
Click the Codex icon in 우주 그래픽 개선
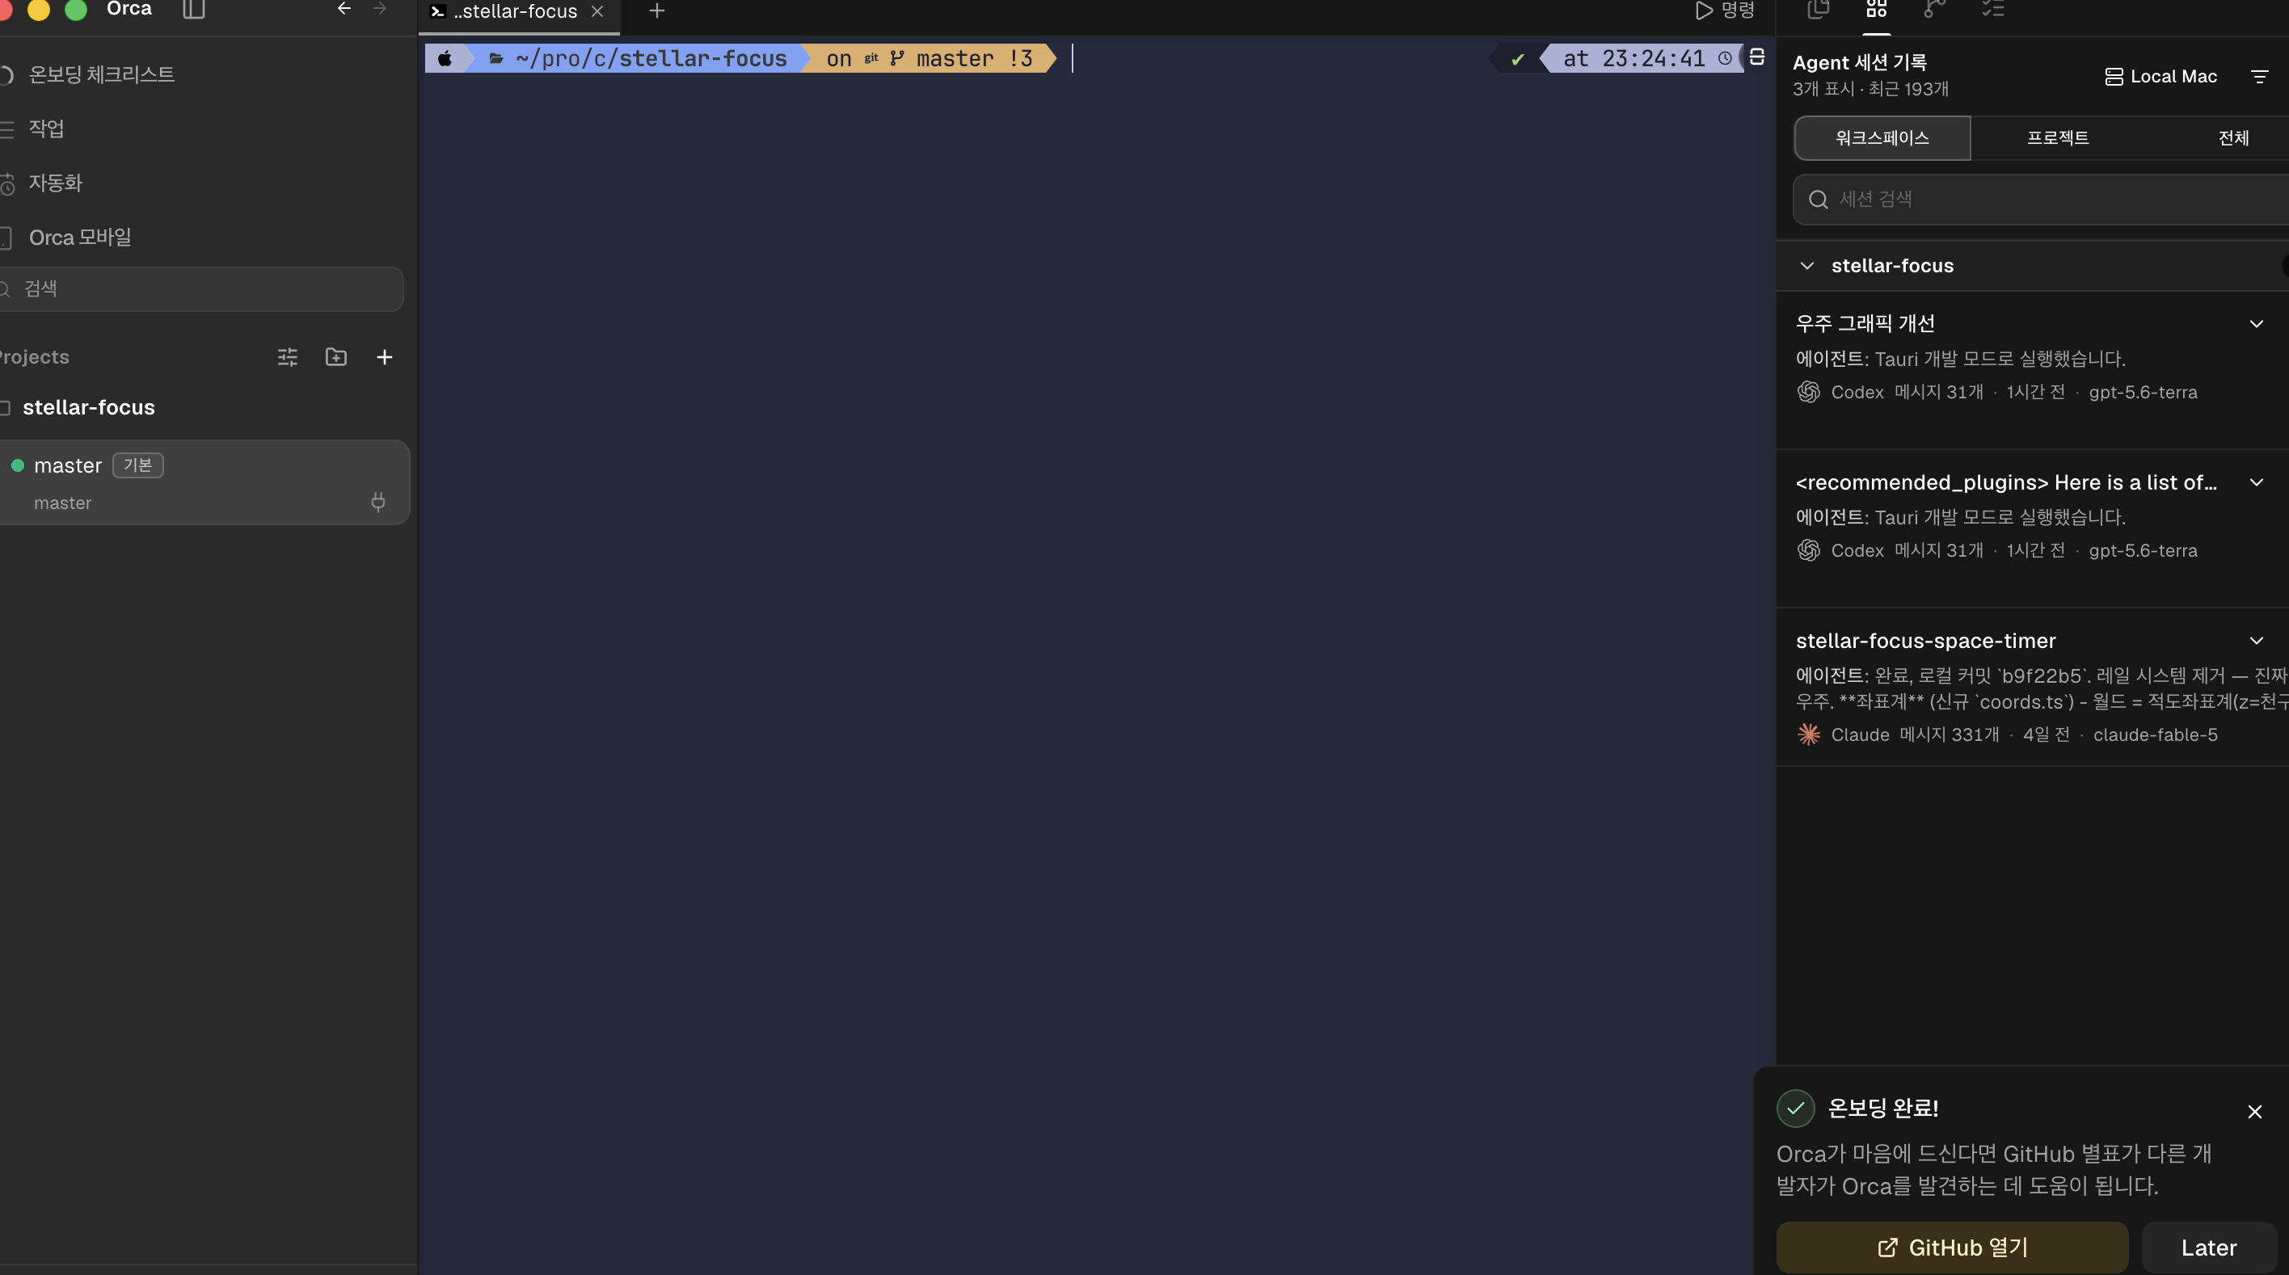coord(1808,392)
